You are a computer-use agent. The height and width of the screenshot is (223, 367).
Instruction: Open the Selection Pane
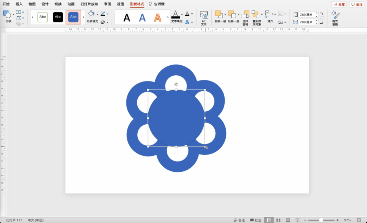point(245,18)
